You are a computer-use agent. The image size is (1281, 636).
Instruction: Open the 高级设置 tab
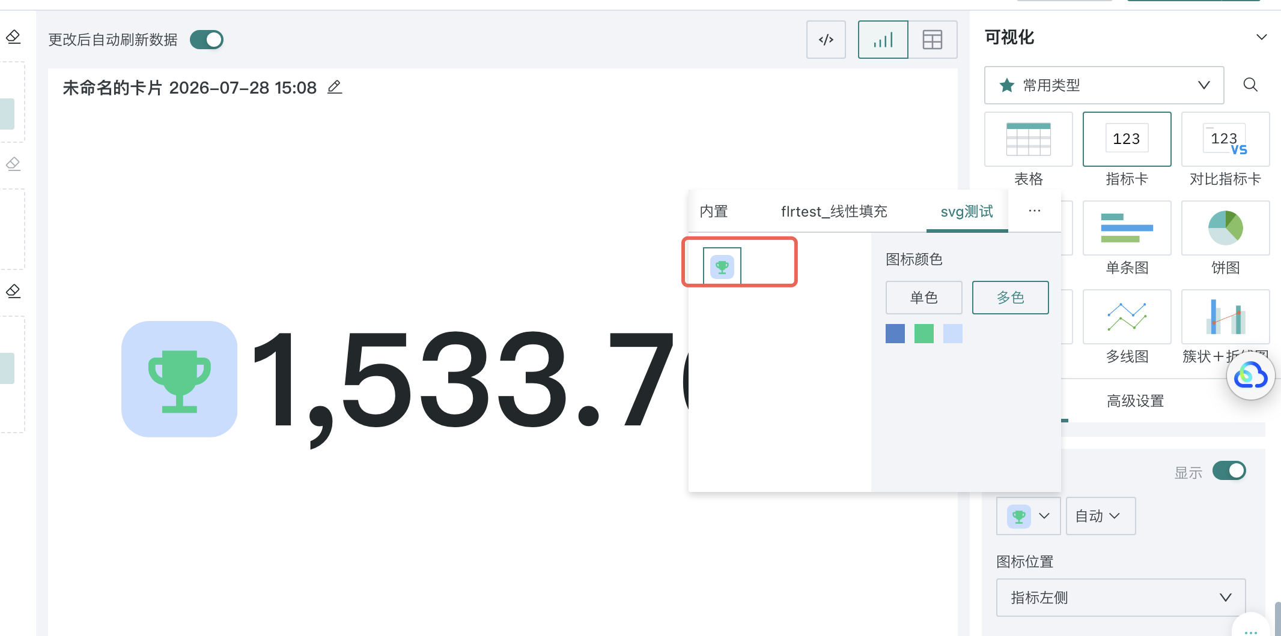[1136, 401]
